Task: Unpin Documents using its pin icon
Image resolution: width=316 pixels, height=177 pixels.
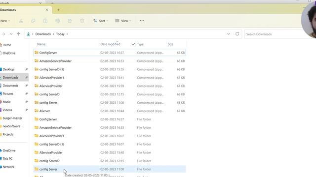Action: click(x=26, y=86)
